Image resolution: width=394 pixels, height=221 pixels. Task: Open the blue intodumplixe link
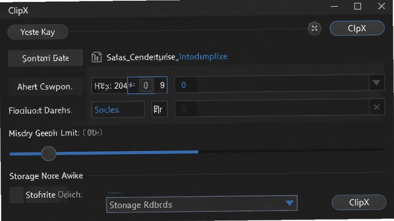[204, 57]
